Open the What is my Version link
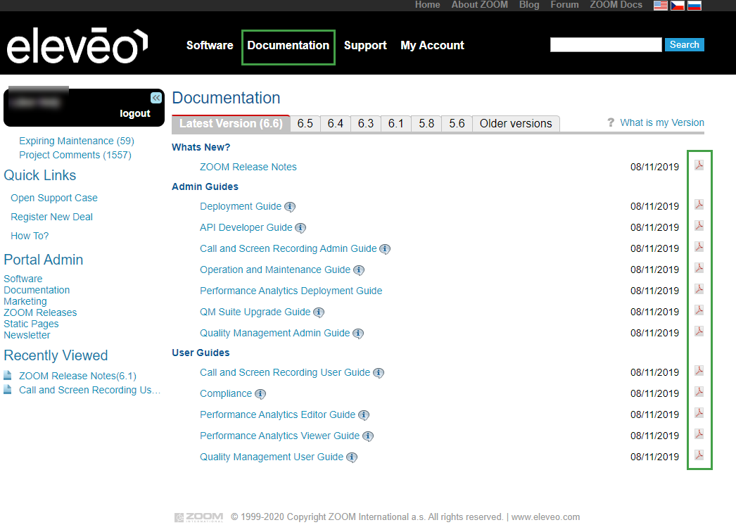Viewport: 736px width, 532px height. pos(661,123)
